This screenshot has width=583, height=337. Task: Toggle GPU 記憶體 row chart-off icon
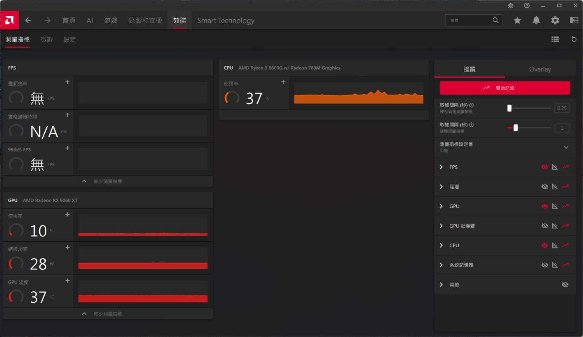pyautogui.click(x=555, y=226)
